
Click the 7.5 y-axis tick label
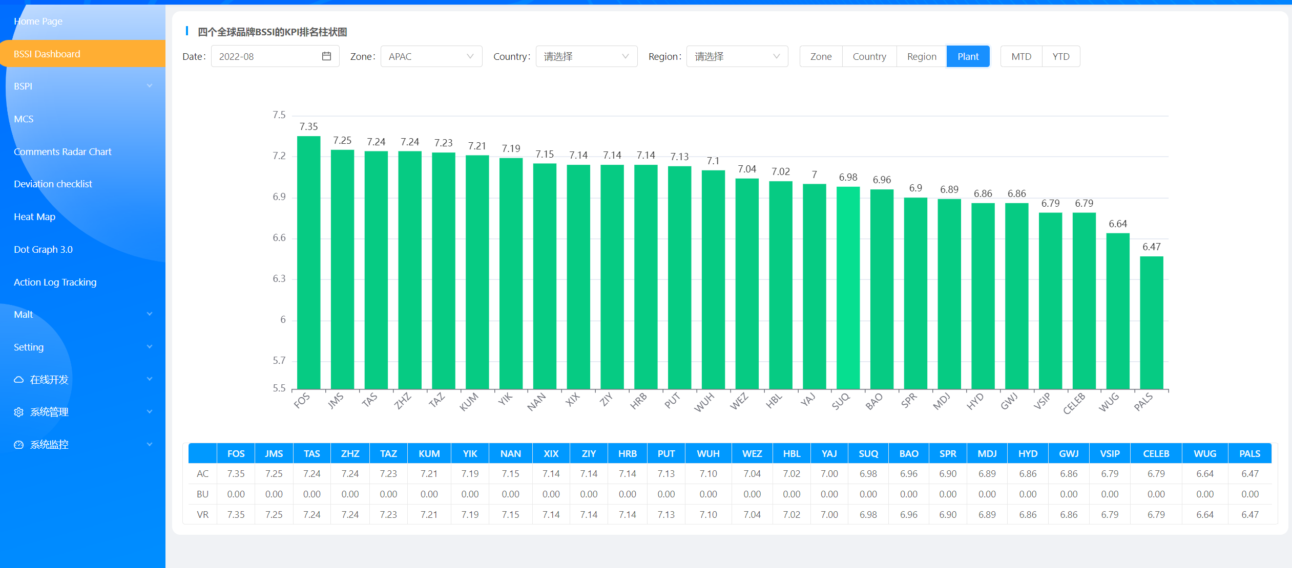point(279,115)
